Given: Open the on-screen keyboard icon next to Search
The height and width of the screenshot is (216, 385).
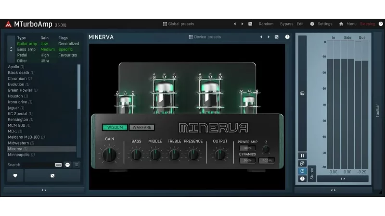Looking at the screenshot, I should coord(58,165).
